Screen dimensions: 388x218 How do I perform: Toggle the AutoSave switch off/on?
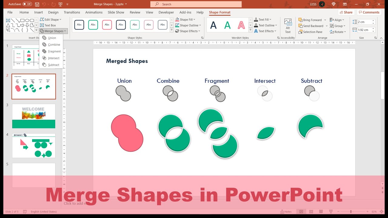(x=27, y=4)
